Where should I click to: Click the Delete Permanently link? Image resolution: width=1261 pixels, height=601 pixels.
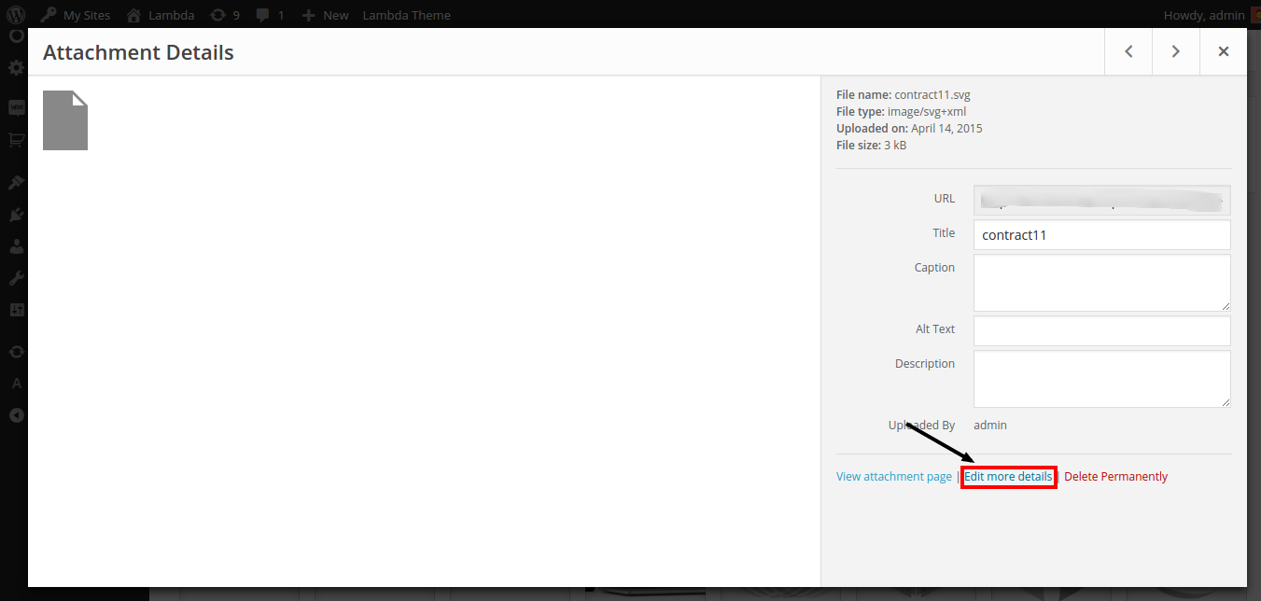1115,476
